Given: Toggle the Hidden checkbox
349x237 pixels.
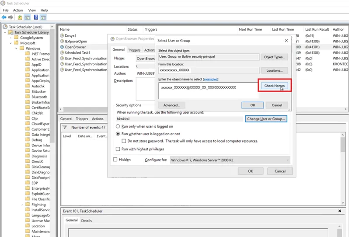Looking at the screenshot, I should click(115, 159).
